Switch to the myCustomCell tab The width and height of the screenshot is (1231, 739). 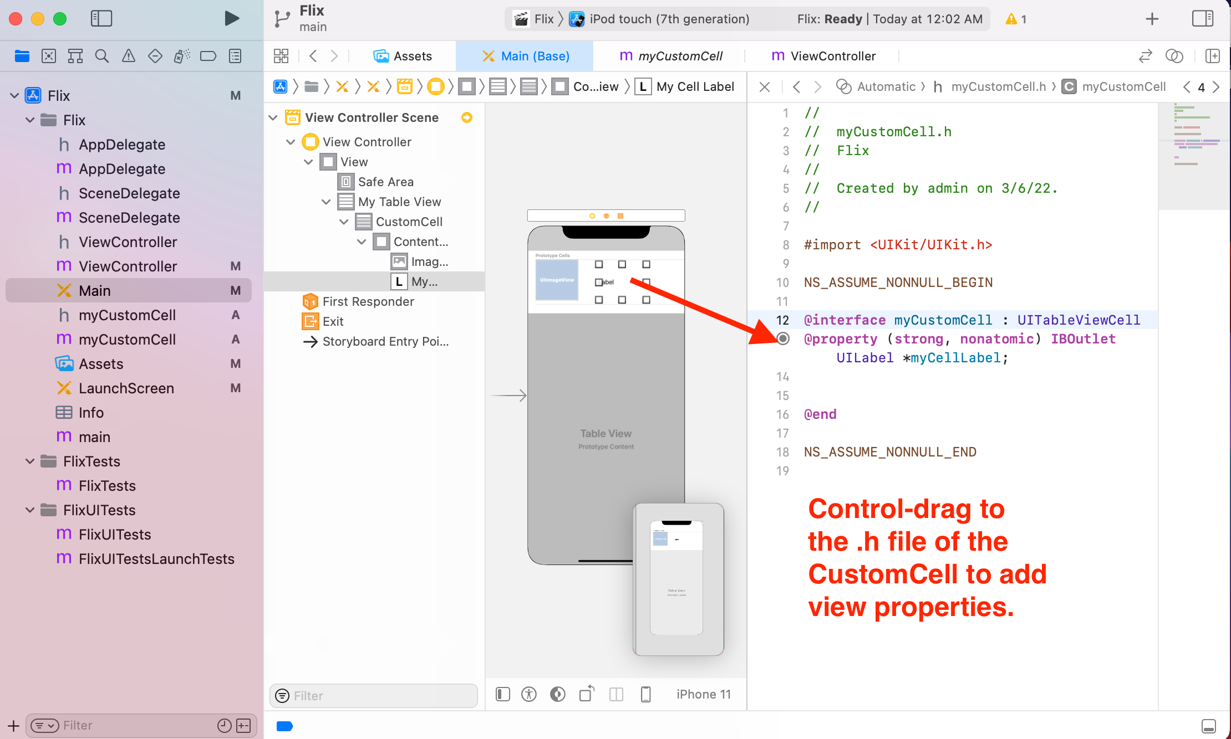[x=670, y=56]
